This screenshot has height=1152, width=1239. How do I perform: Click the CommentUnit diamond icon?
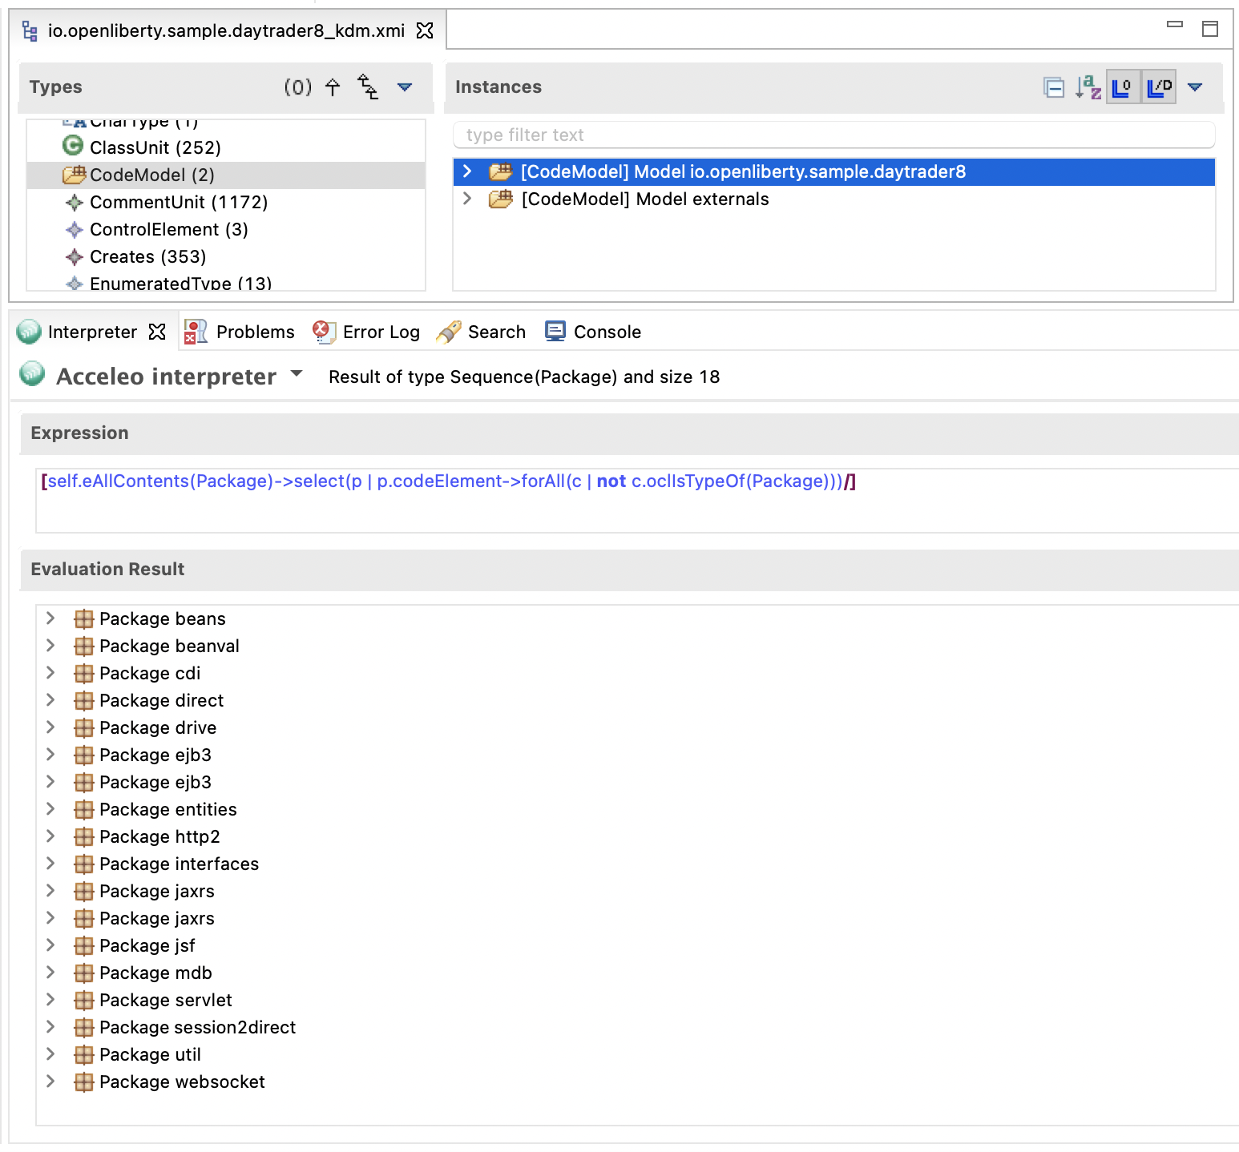pos(75,203)
